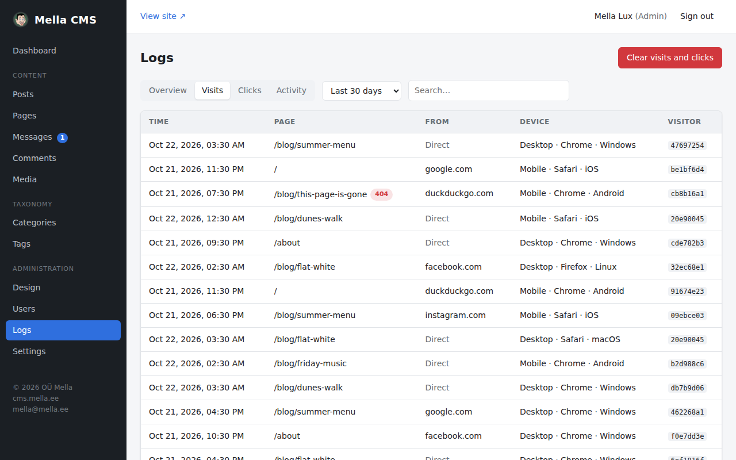This screenshot has height=460, width=736.
Task: Open the Last 30 days dropdown
Action: tap(362, 90)
